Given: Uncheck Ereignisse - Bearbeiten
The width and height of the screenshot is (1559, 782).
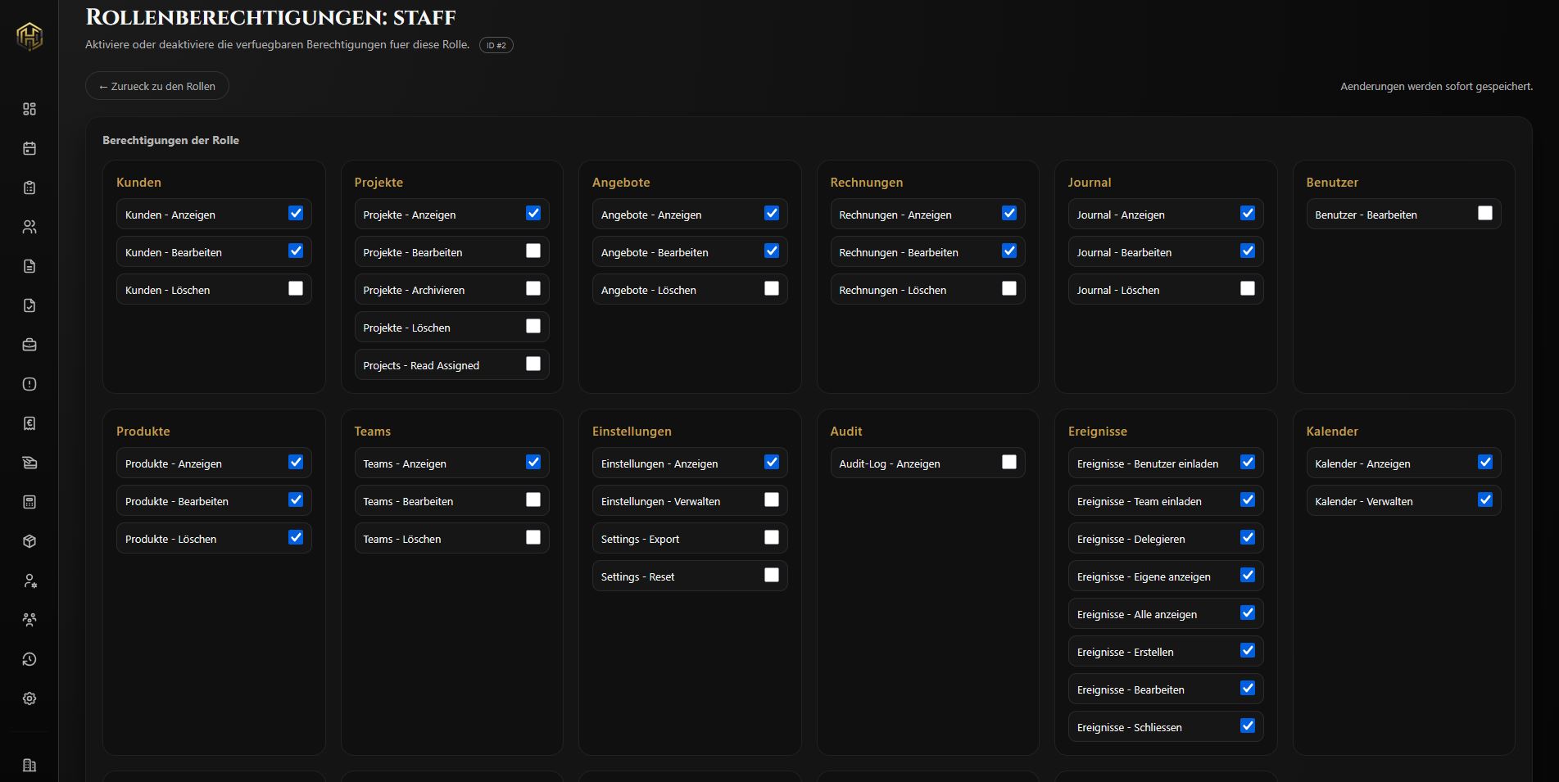Looking at the screenshot, I should coord(1248,688).
